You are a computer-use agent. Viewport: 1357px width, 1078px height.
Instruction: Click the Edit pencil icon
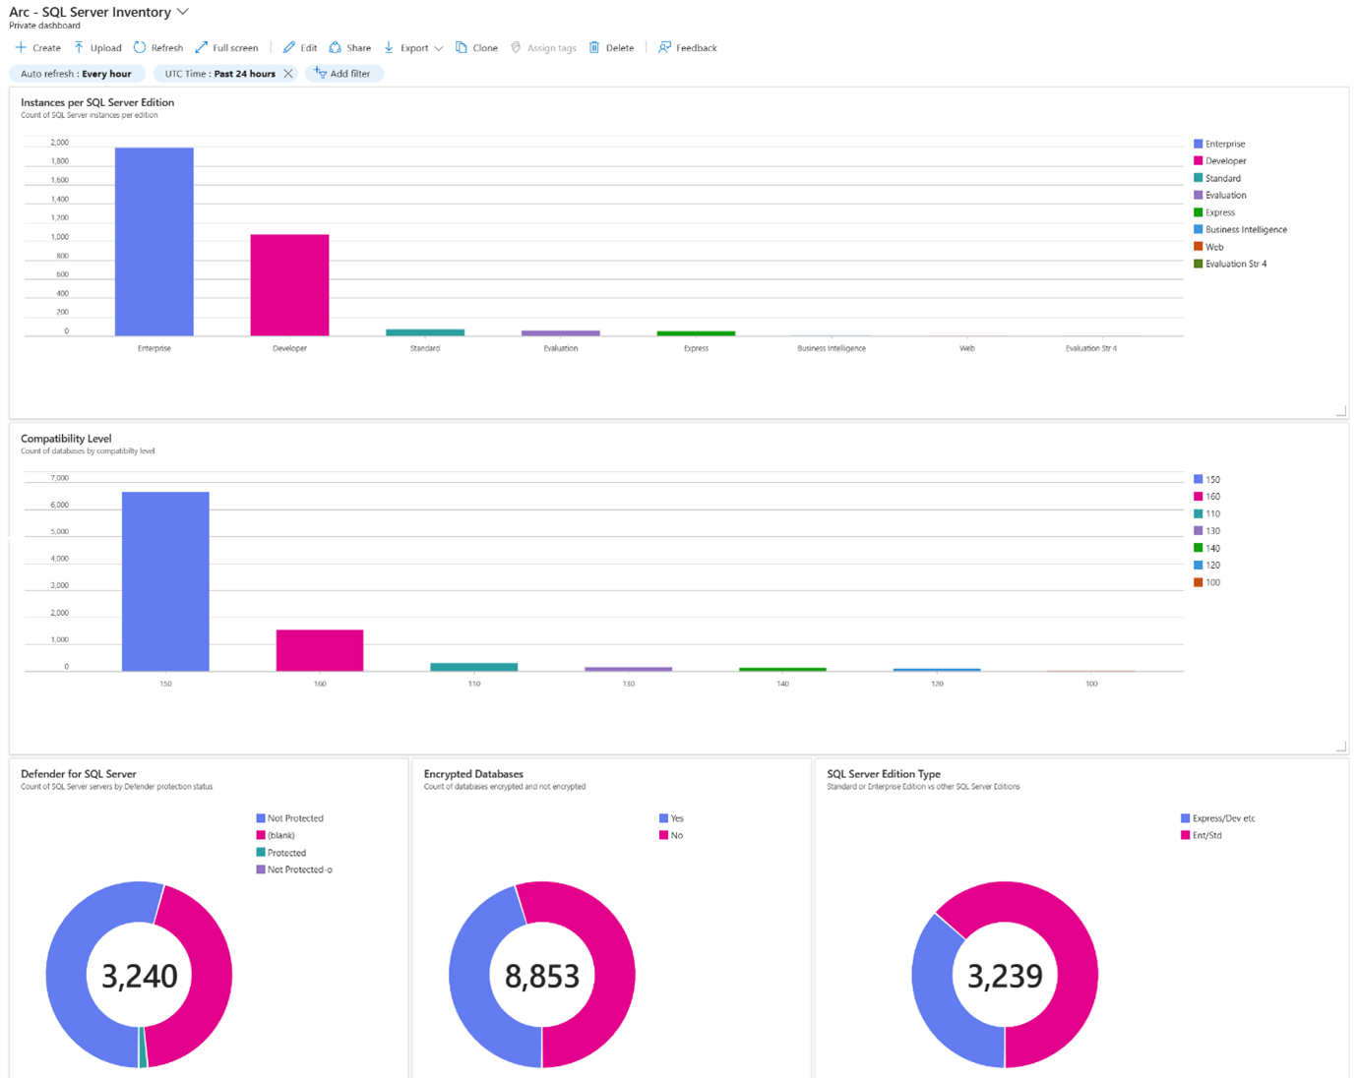pyautogui.click(x=289, y=47)
